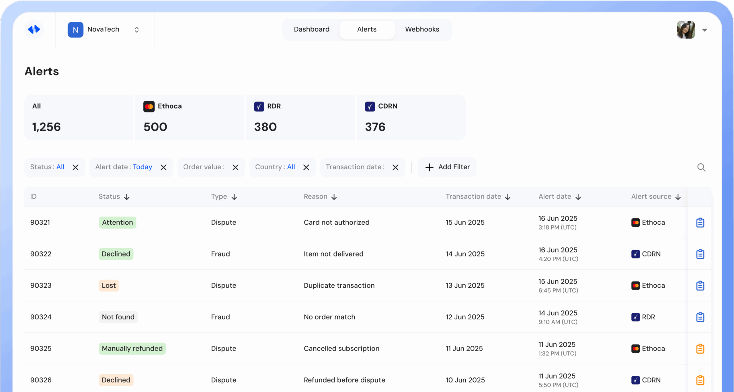Click the user profile avatar
This screenshot has height=392, width=734.
686,30
